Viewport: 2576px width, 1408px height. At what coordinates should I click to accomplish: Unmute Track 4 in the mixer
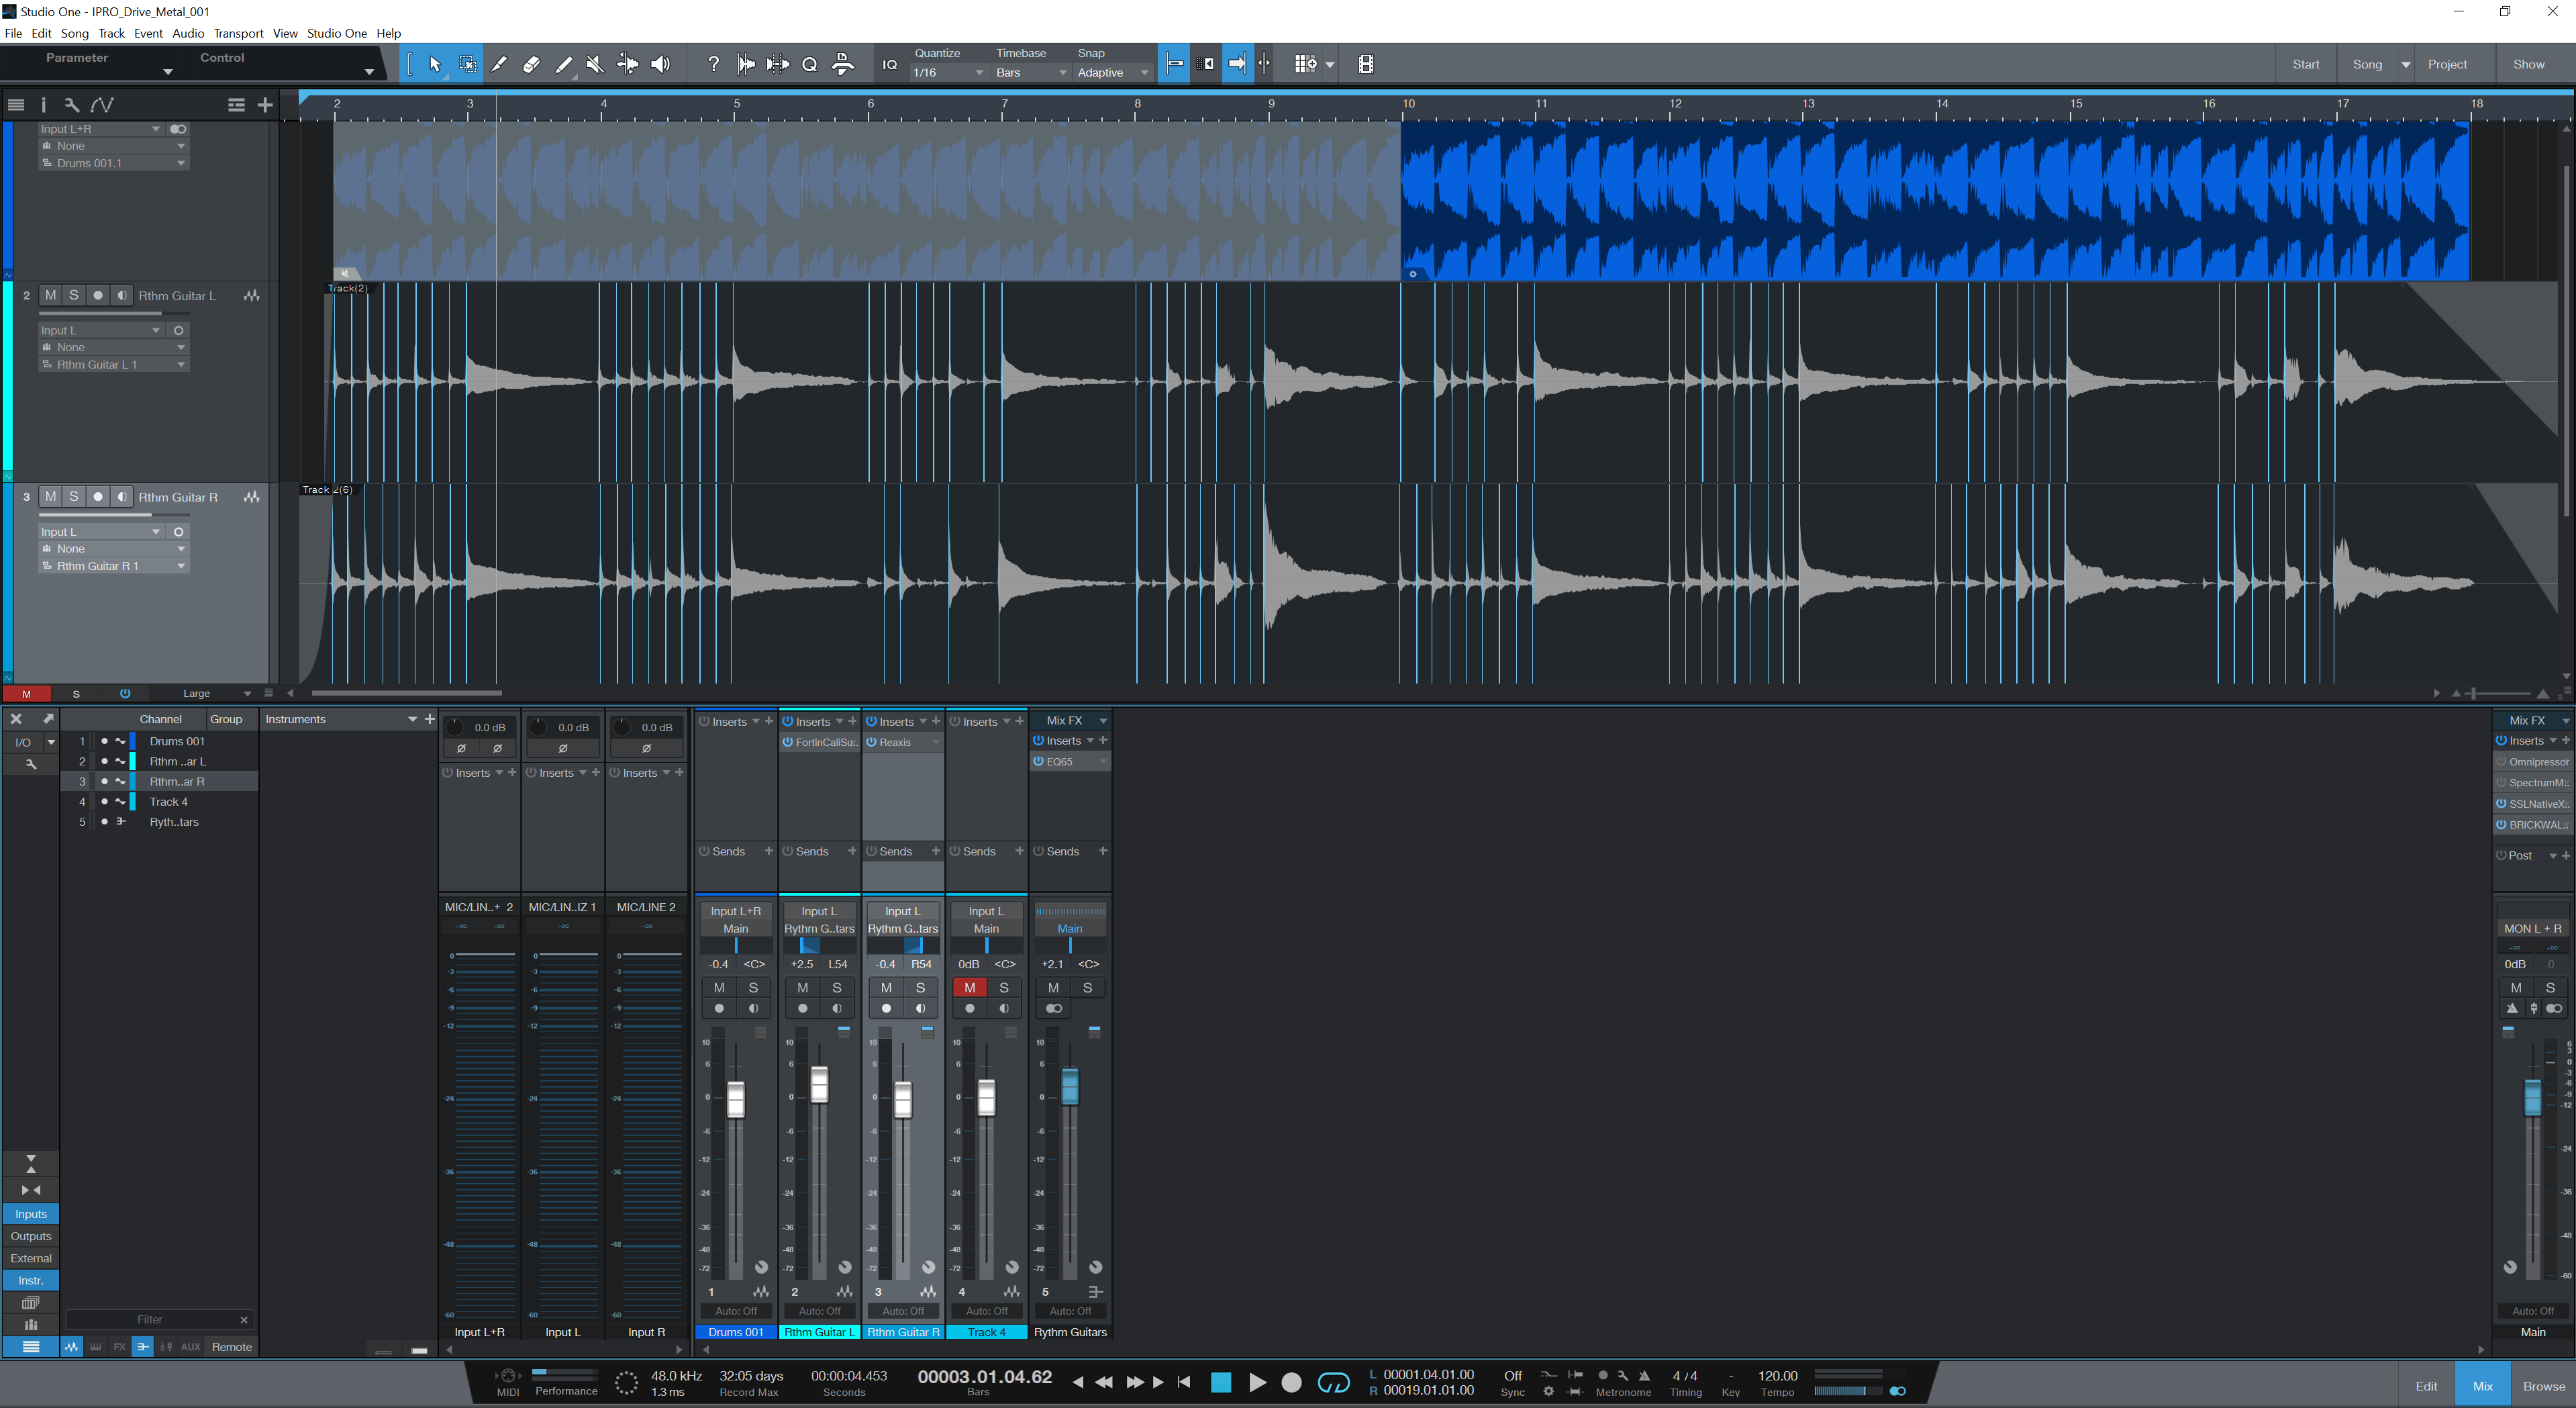969,988
